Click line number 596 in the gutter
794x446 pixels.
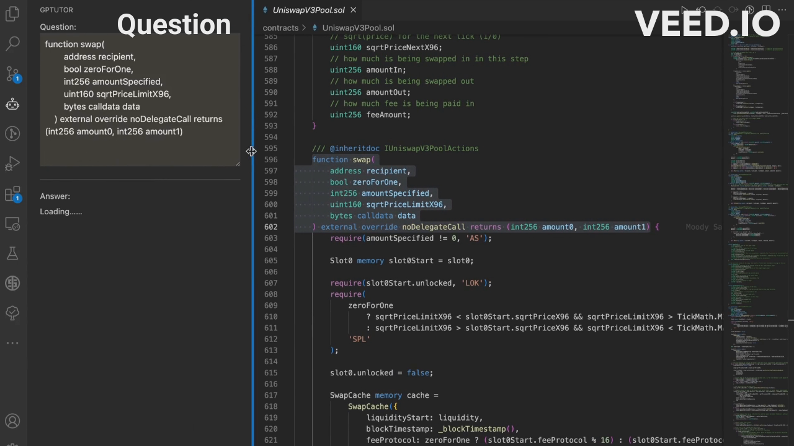point(270,159)
